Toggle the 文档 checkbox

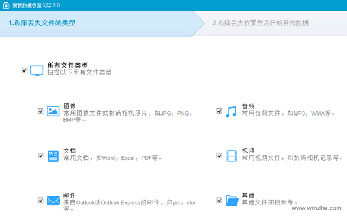tap(41, 156)
